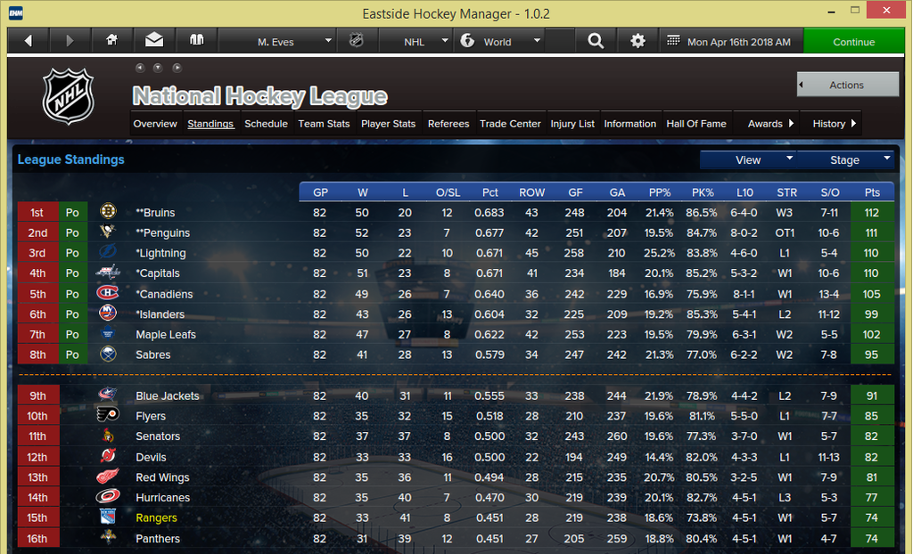Open the mail inbox icon
The width and height of the screenshot is (913, 554).
click(154, 40)
